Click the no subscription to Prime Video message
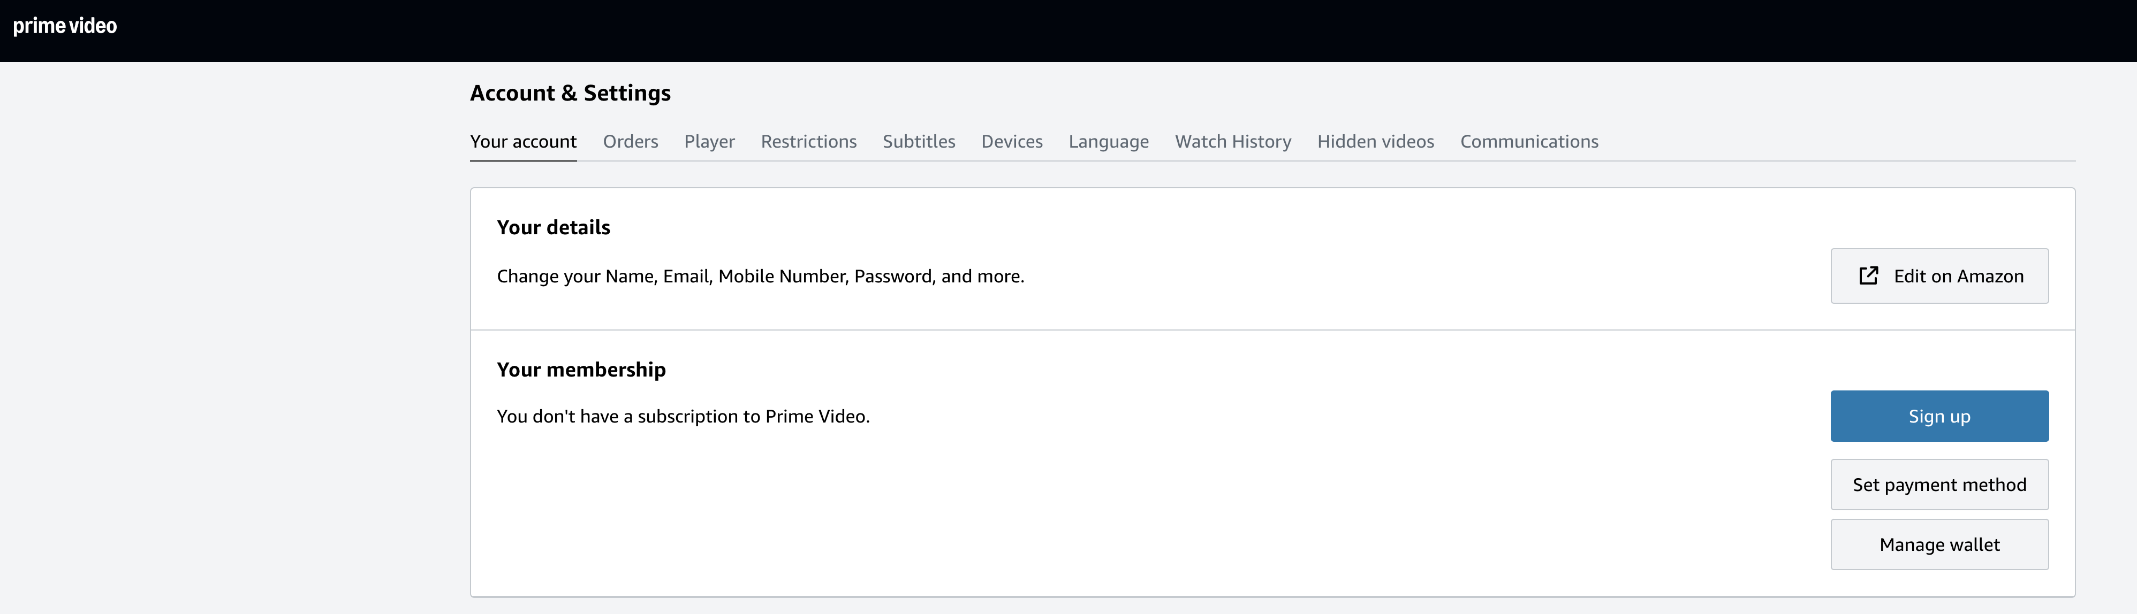The image size is (2137, 614). tap(683, 417)
